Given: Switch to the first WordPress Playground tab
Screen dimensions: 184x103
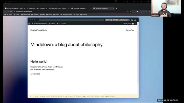Looking at the screenshot, I should coord(81,8).
